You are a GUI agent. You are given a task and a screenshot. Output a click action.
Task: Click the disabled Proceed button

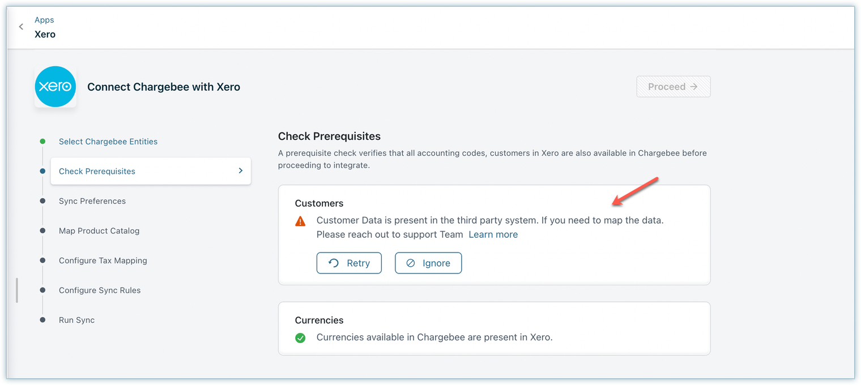tap(673, 87)
